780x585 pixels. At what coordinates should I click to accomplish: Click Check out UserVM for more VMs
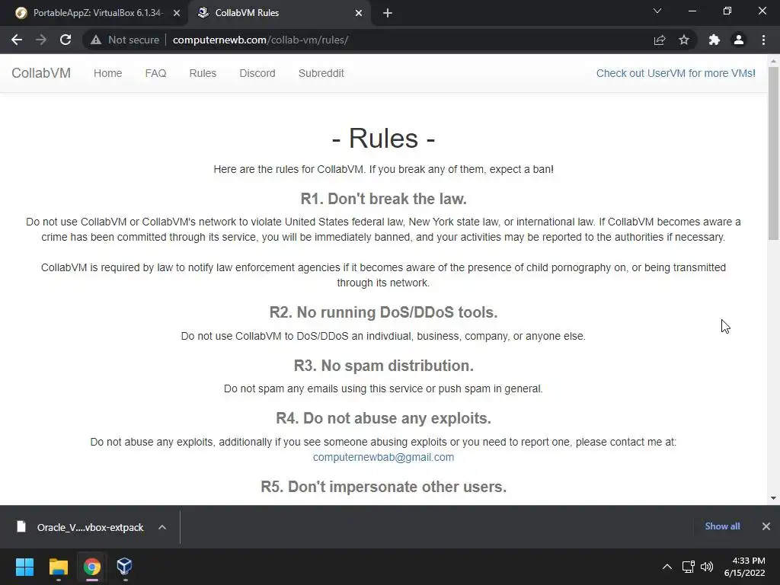(x=676, y=73)
